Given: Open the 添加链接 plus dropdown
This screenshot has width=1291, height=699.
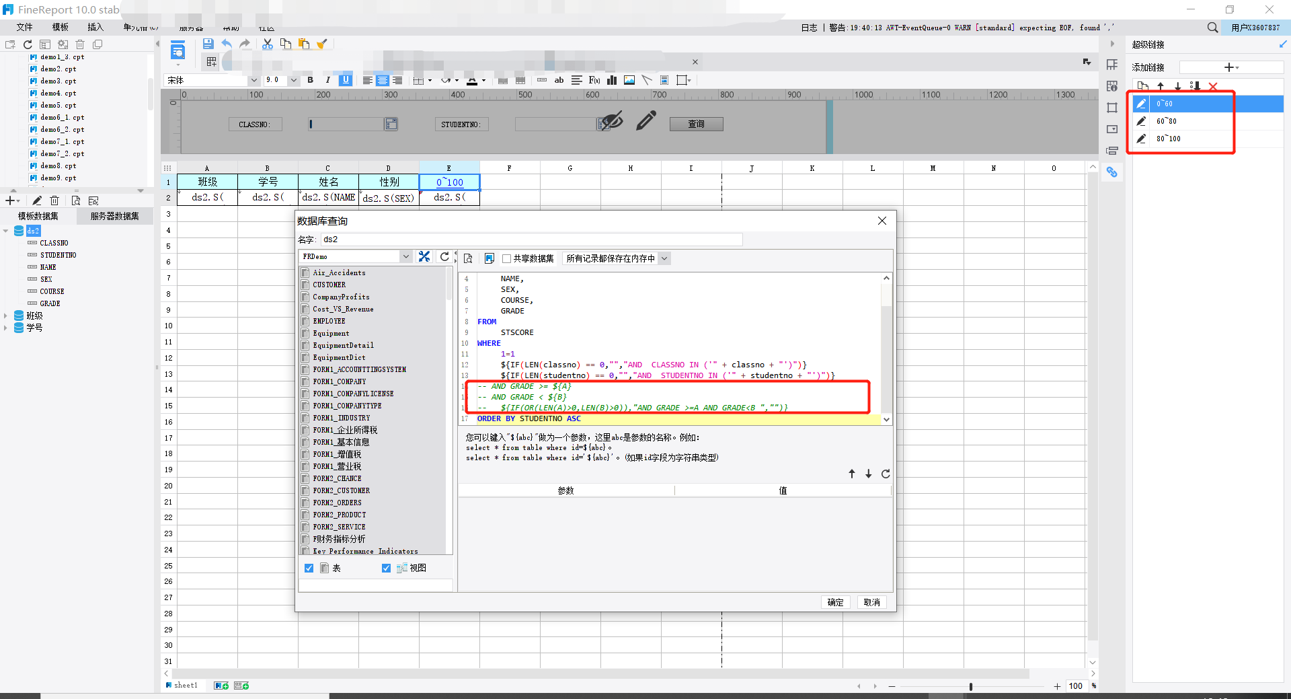Looking at the screenshot, I should tap(1231, 67).
